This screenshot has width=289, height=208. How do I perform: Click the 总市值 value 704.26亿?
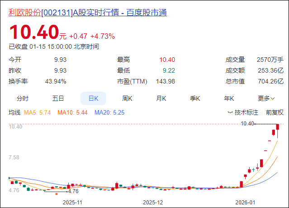coord(270,81)
